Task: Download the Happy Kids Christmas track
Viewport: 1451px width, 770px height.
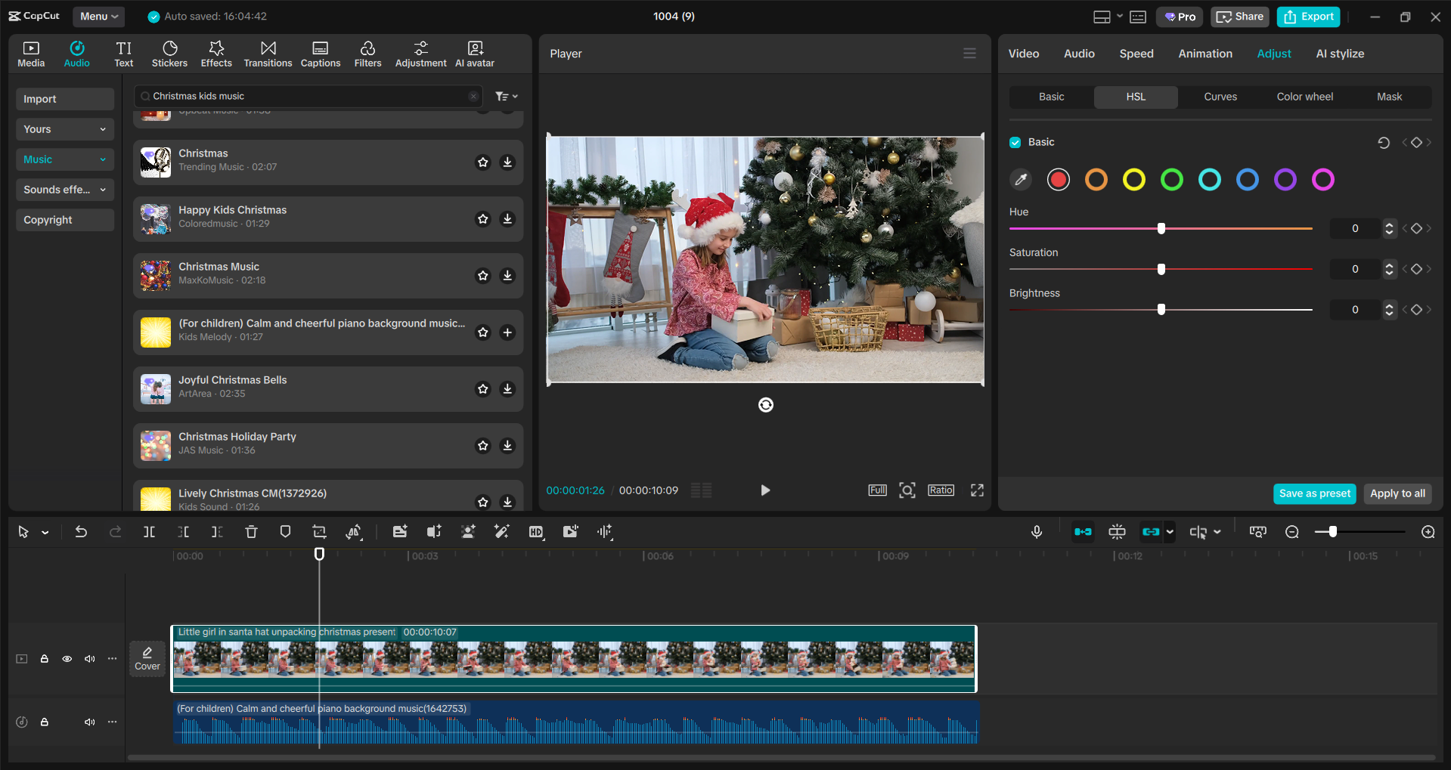Action: point(507,218)
